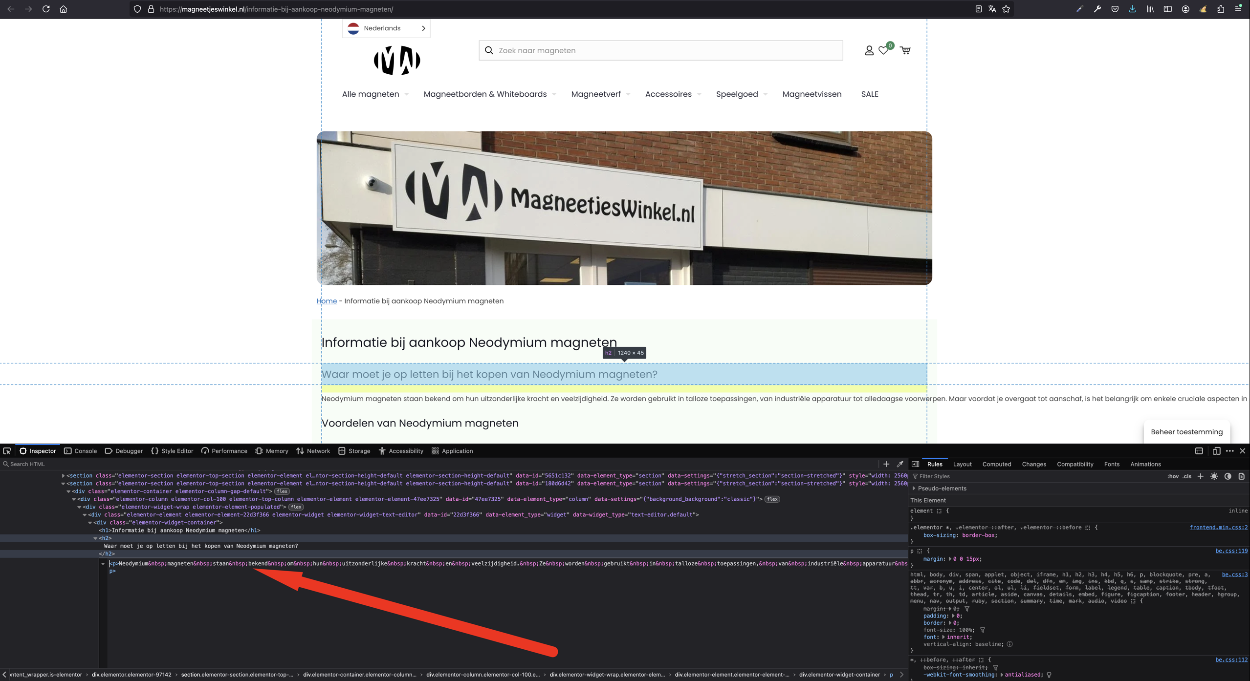This screenshot has width=1250, height=681.
Task: Open the wishlist heart icon
Action: (x=884, y=50)
